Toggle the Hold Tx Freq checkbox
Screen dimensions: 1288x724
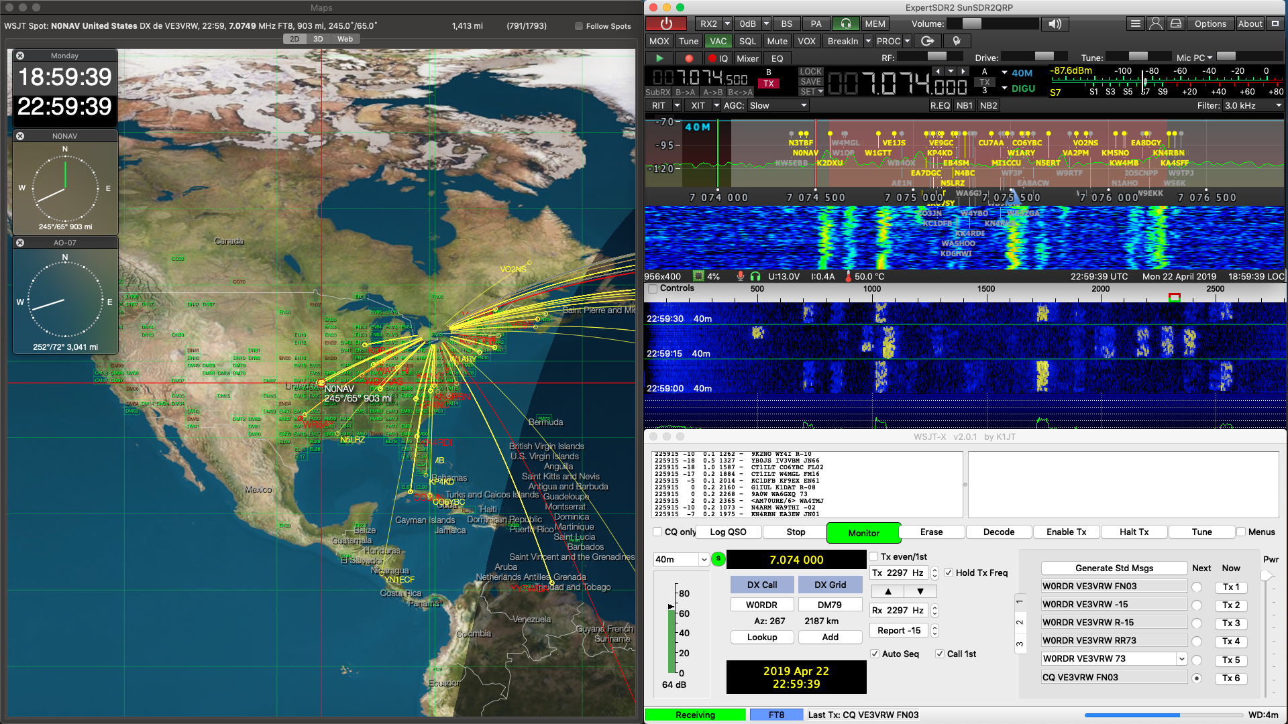pos(949,572)
